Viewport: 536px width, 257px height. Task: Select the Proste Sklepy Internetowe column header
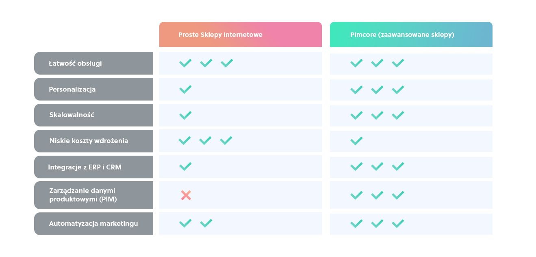220,35
